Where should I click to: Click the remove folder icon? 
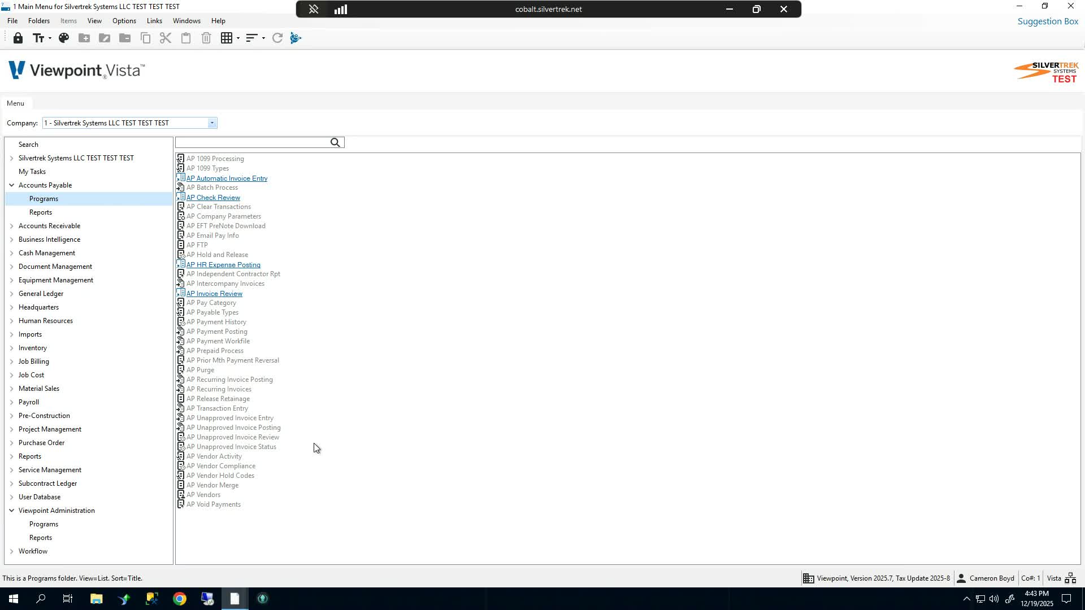125,38
